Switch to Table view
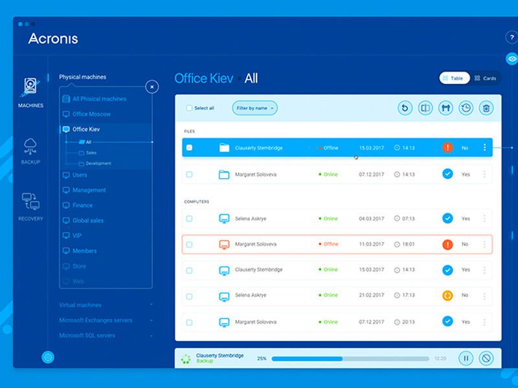This screenshot has height=388, width=518. 455,78
